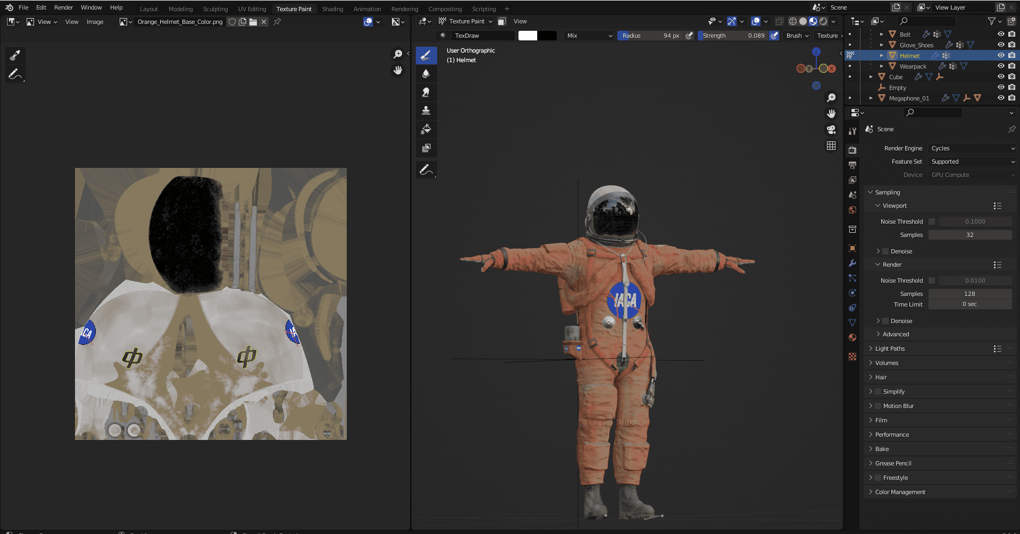
Task: Enable Freestyle checkbox
Action: pyautogui.click(x=878, y=478)
